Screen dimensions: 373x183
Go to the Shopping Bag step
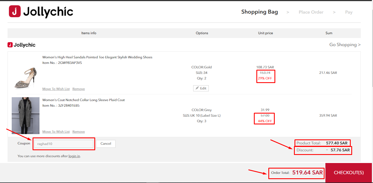coord(259,12)
